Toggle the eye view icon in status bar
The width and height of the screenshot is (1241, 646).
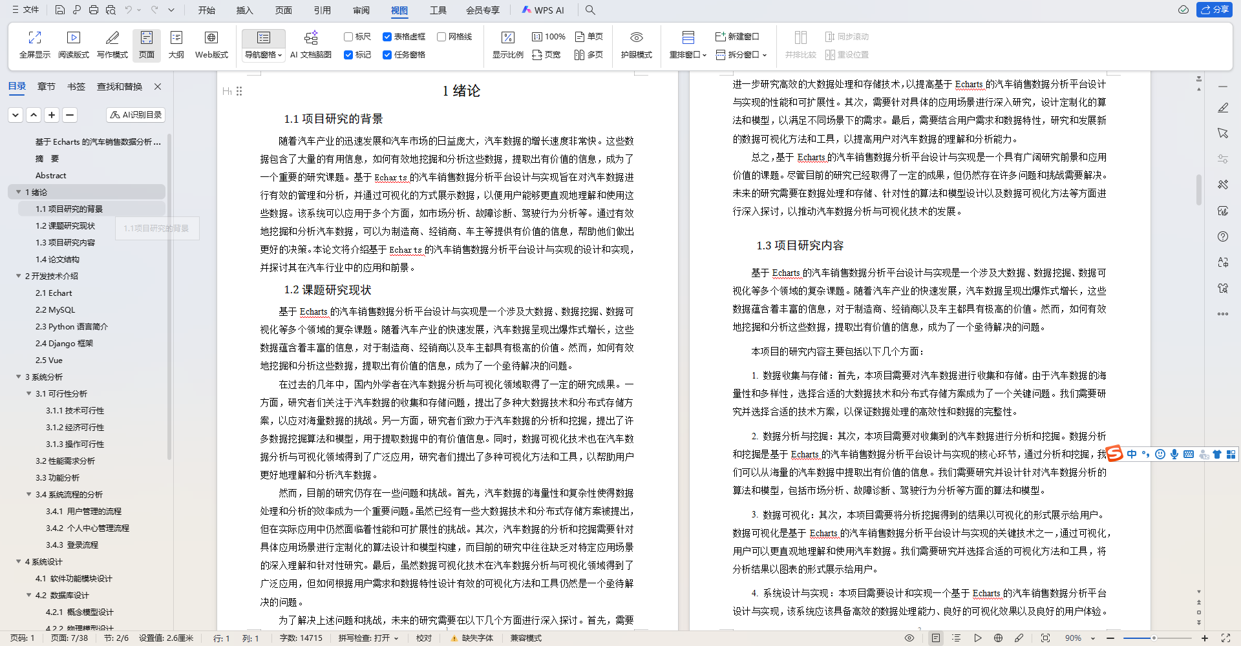point(909,638)
